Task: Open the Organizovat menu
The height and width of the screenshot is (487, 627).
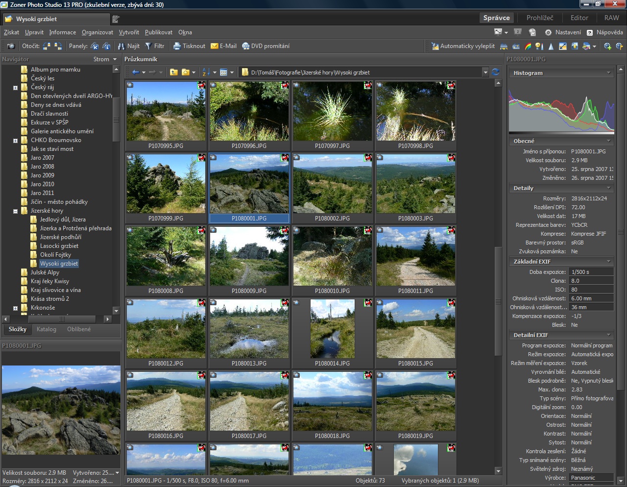Action: coord(97,32)
